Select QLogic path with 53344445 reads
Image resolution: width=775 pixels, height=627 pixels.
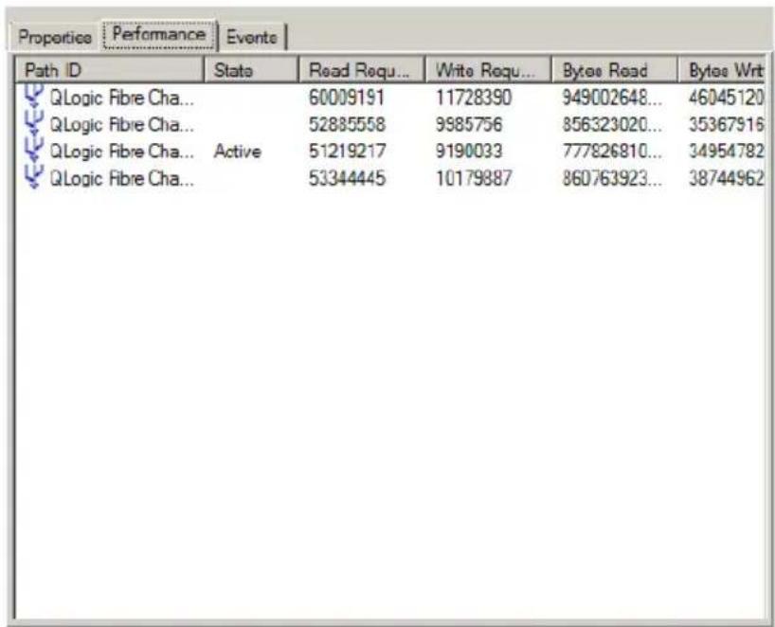click(122, 178)
